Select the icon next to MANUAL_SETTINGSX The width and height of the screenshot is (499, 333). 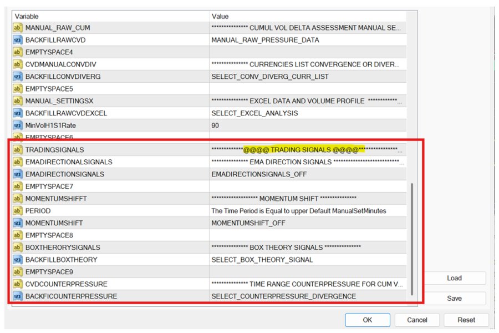(x=17, y=101)
